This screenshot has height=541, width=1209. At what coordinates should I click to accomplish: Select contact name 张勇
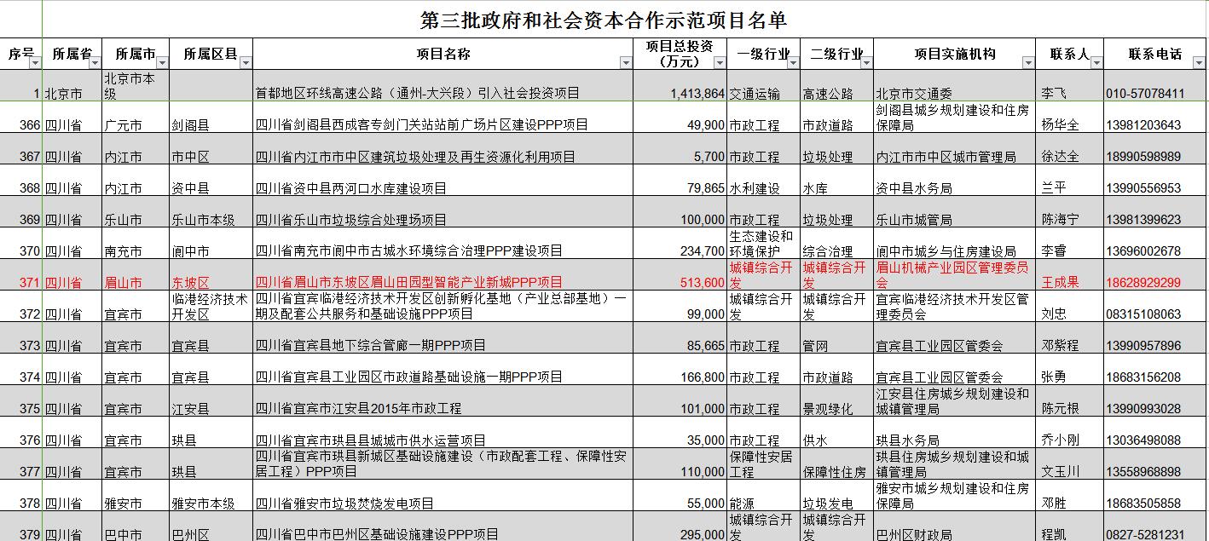pos(1070,370)
